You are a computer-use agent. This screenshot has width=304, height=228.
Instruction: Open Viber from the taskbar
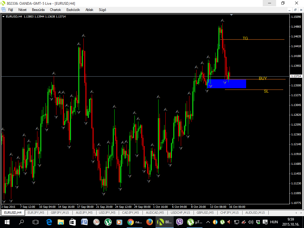tap(179, 222)
